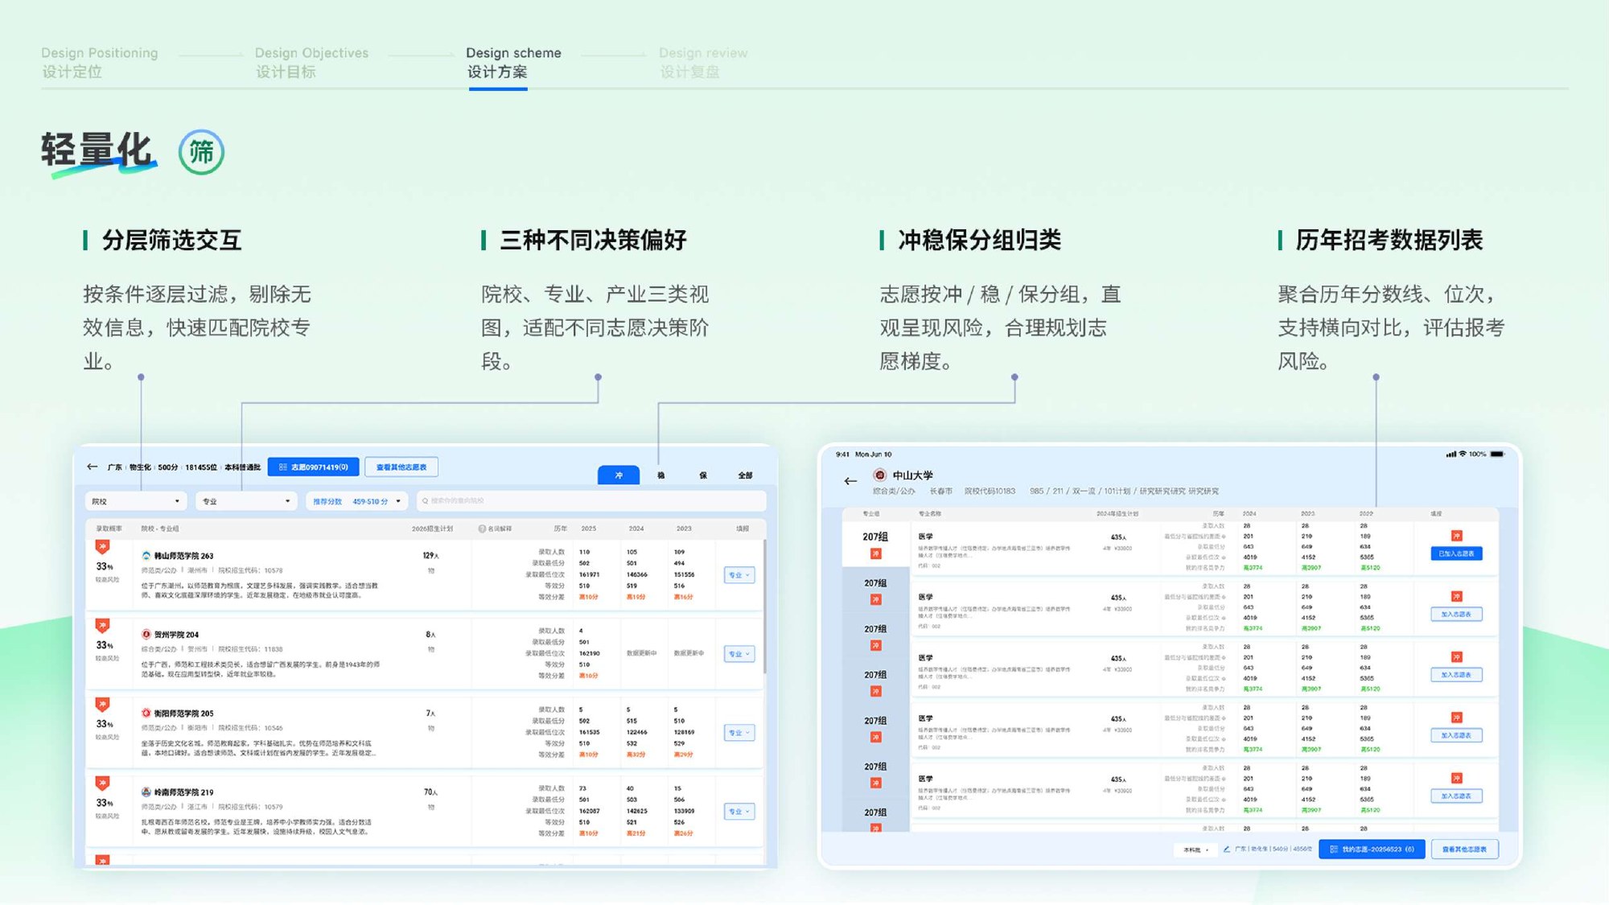This screenshot has height=905, width=1609.
Task: Click the pencil edit icon near 广东 info
Action: point(1227,849)
